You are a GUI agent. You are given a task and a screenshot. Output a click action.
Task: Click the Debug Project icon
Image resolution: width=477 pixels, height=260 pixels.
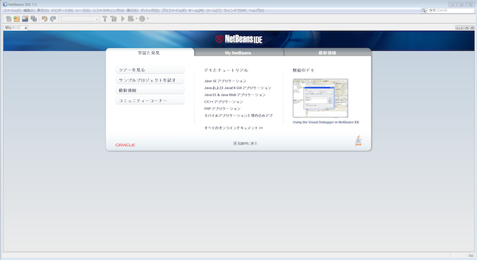pyautogui.click(x=131, y=19)
